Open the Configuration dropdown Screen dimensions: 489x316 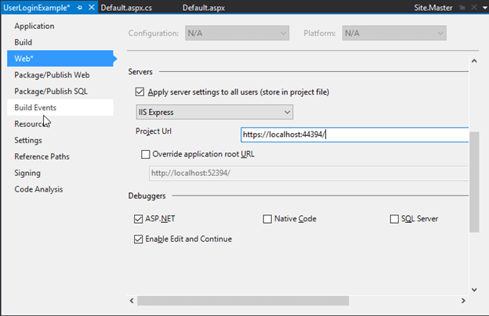[237, 34]
